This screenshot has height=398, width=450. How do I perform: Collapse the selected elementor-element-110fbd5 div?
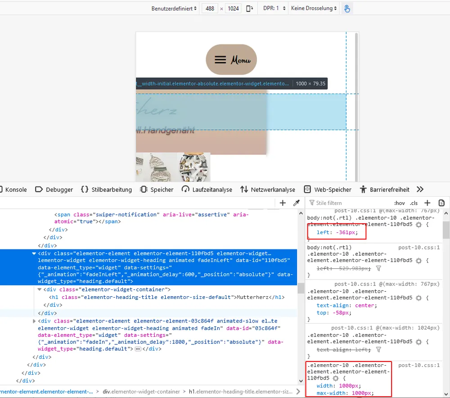tap(34, 253)
